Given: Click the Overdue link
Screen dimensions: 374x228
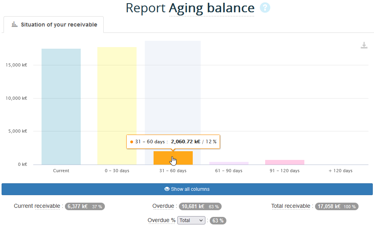Looking at the screenshot, I should [163, 206].
